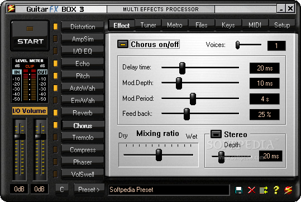Image resolution: width=301 pixels, height=202 pixels.
Task: Toggle the Distortion effect LED indicator
Action: pos(55,26)
